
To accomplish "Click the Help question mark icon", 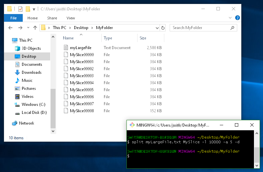I will pos(237,18).
